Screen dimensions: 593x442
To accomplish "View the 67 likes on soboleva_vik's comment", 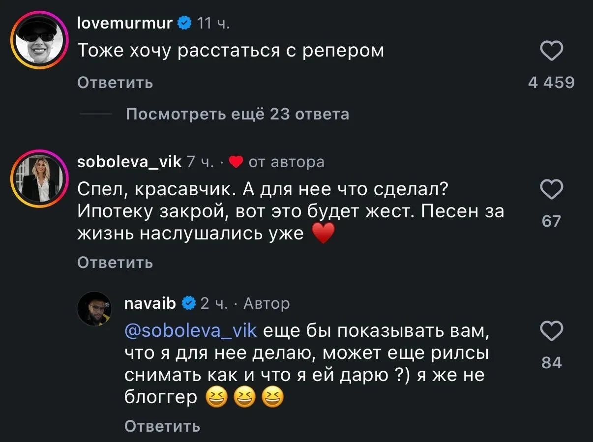I will pos(551,221).
